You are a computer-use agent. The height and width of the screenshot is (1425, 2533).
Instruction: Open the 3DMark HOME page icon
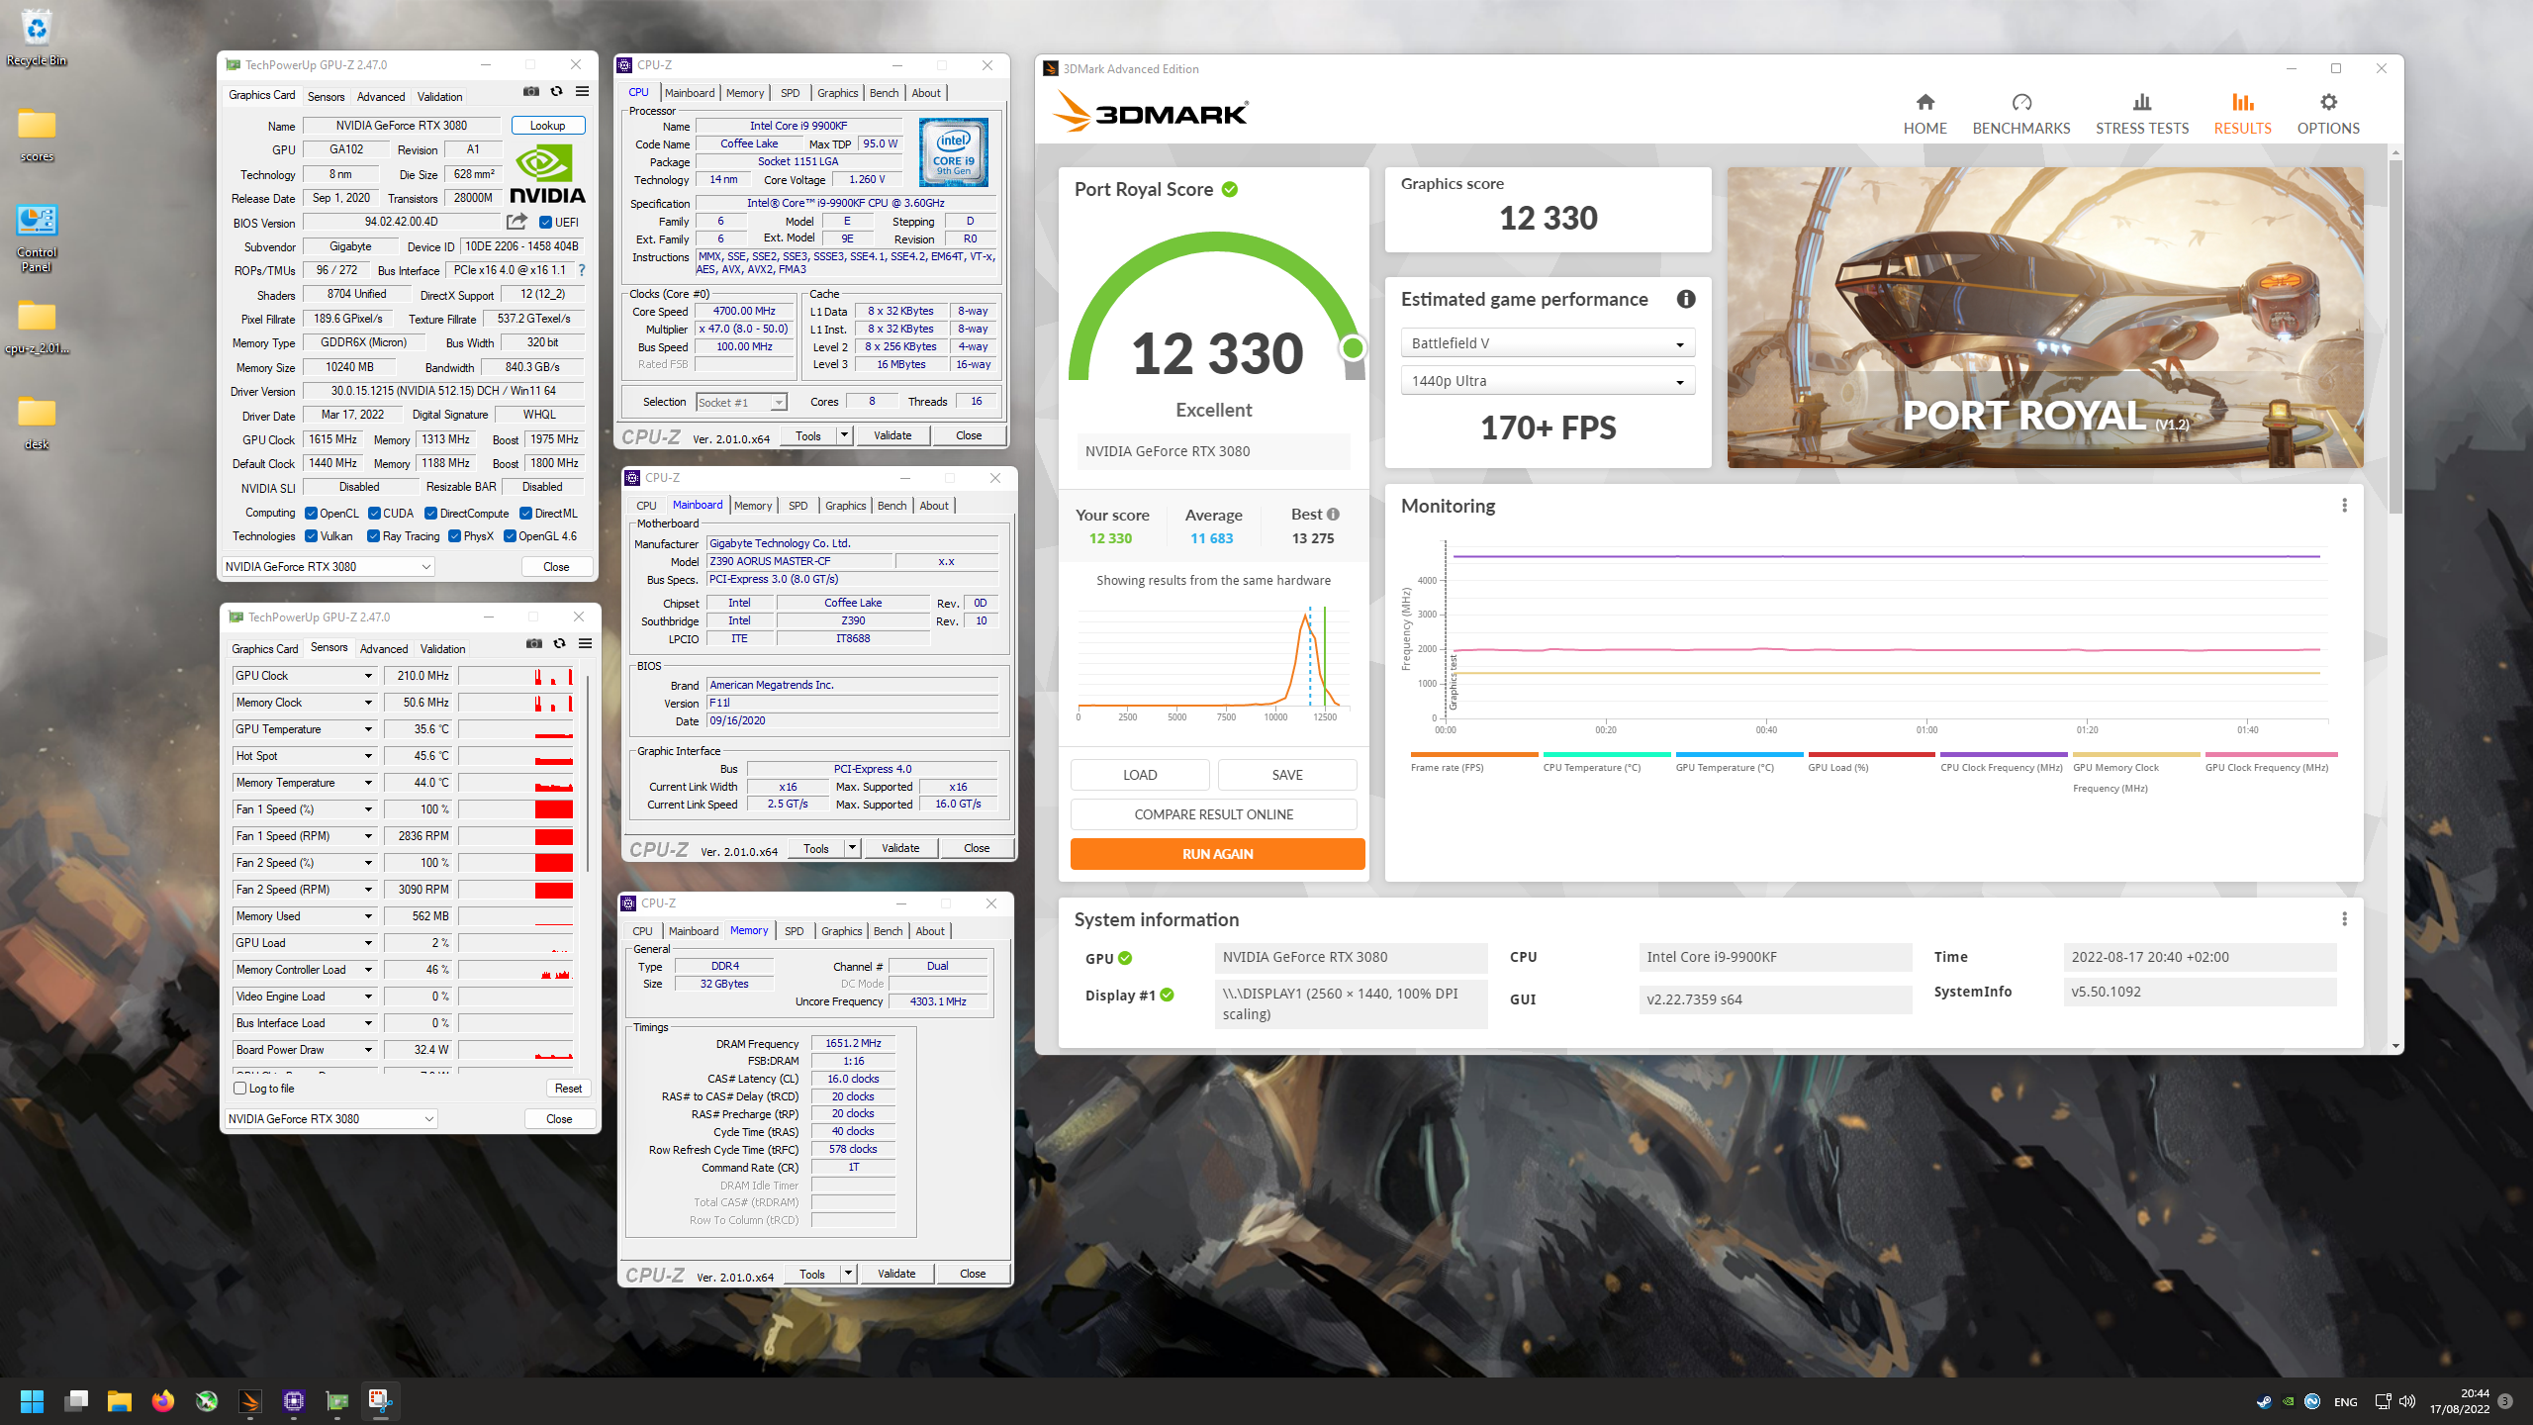1924,102
